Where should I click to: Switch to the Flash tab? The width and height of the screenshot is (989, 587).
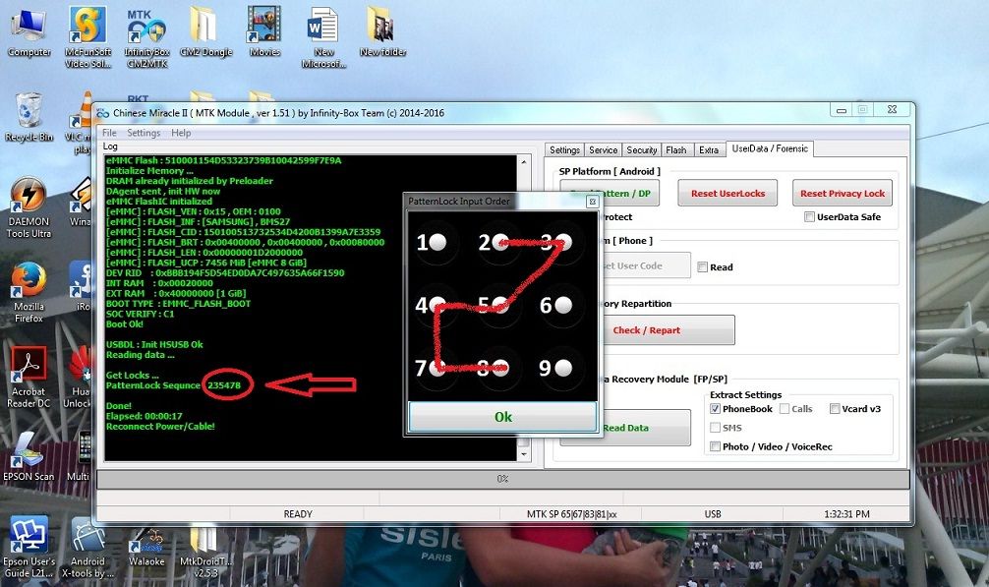[675, 150]
